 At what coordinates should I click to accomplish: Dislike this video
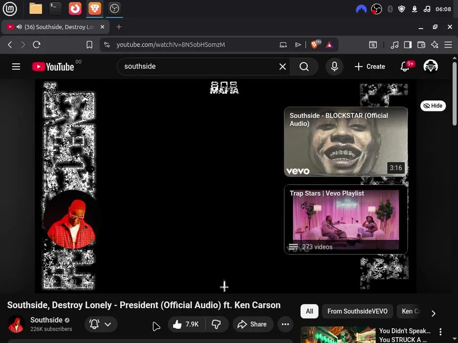coord(217,324)
